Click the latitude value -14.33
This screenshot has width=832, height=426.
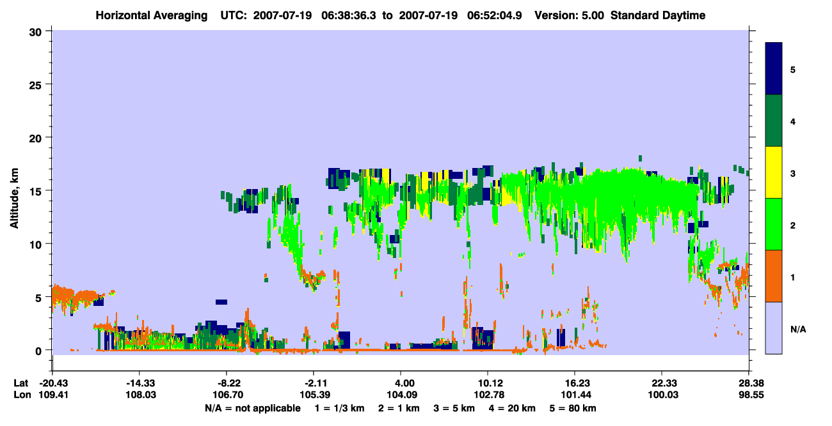(x=140, y=383)
